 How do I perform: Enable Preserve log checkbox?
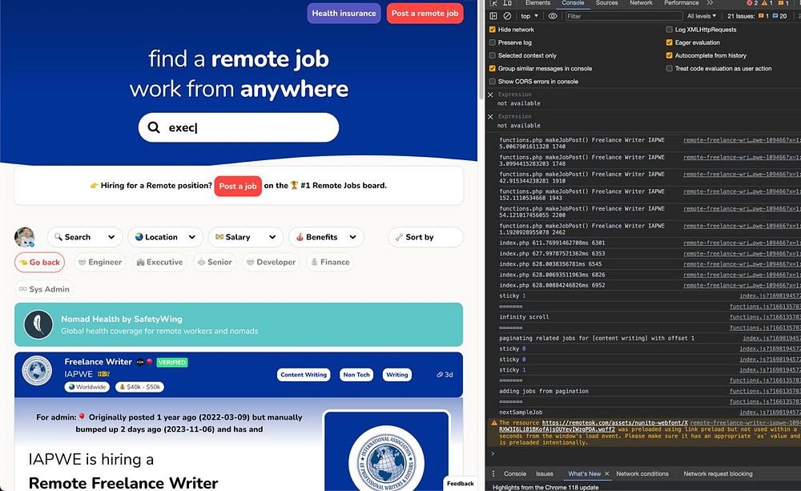493,42
